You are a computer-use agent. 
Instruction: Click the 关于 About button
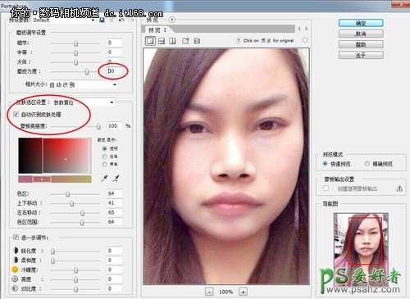click(361, 55)
